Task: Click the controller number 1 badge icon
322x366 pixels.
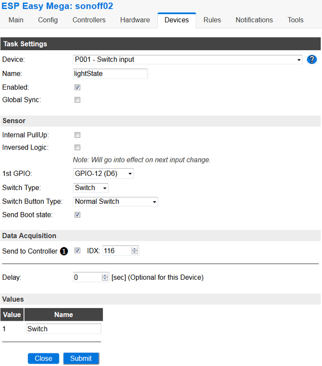Action: [63, 251]
